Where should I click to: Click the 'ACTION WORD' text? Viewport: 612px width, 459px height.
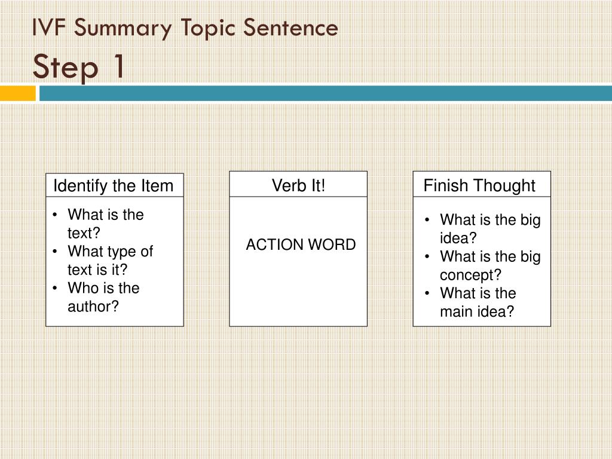(x=301, y=244)
